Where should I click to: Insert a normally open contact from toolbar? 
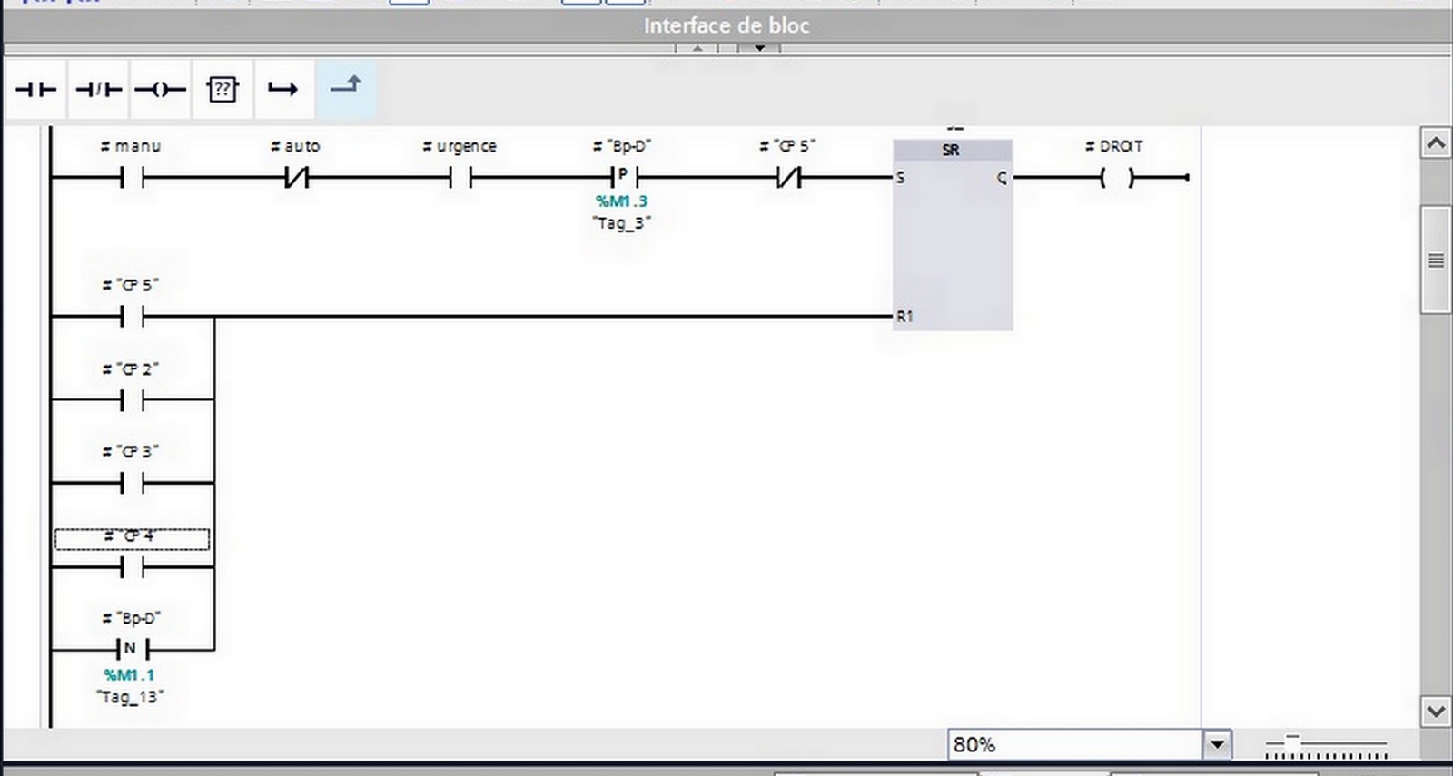36,89
